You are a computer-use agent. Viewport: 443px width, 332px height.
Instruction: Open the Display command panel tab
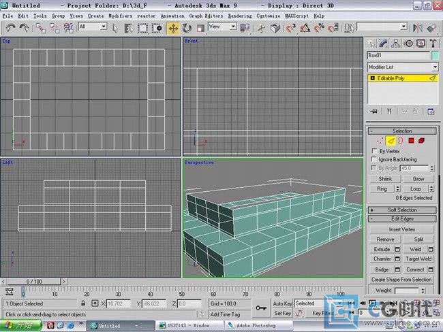(421, 44)
